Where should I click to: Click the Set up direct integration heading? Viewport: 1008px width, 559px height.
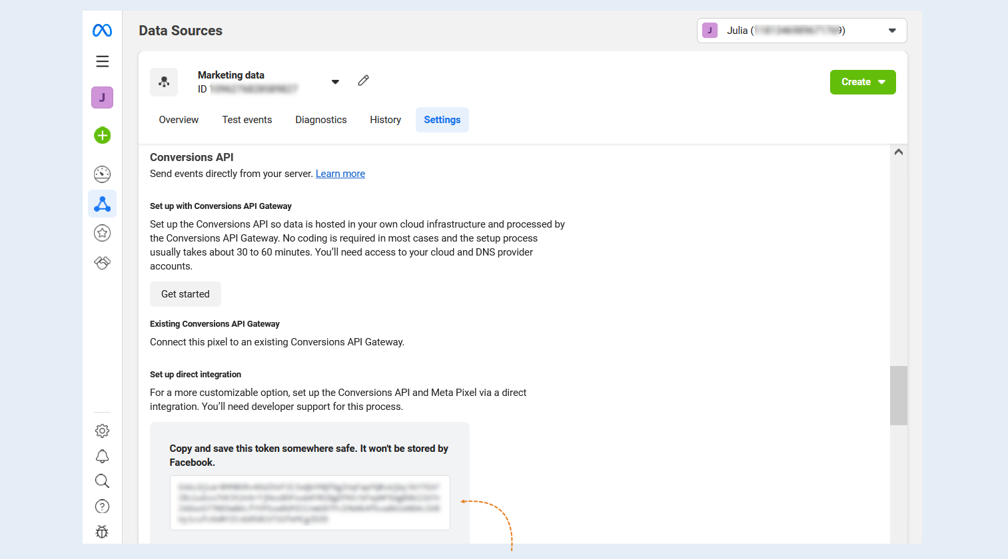click(195, 375)
